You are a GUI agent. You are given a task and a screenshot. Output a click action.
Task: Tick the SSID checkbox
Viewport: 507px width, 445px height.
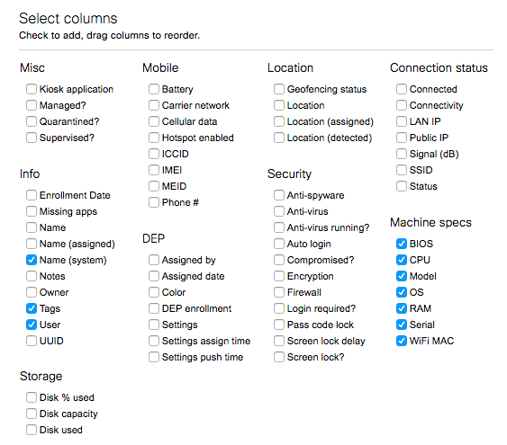click(x=402, y=170)
